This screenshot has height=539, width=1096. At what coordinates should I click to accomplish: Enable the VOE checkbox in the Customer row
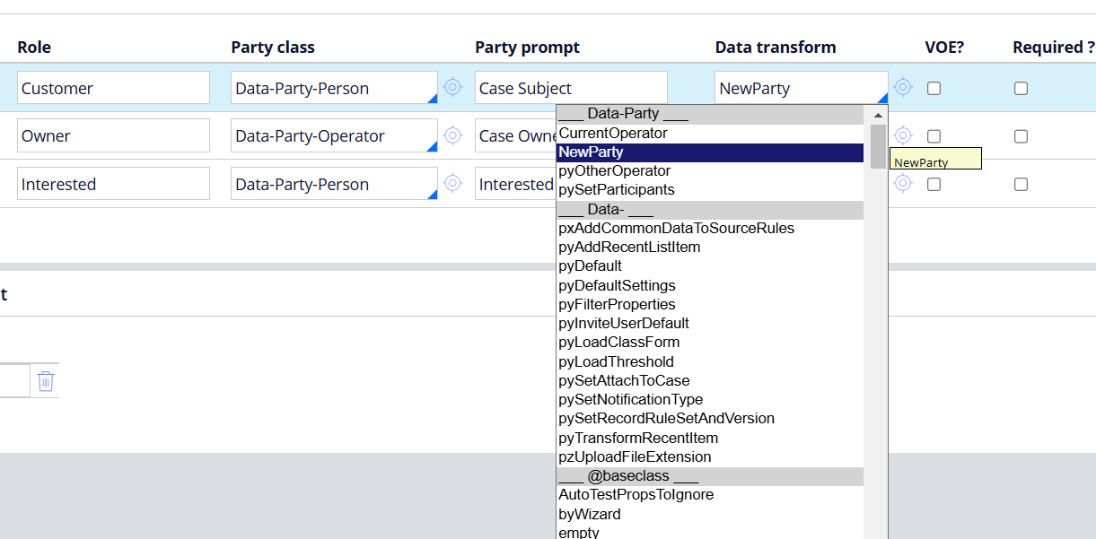pyautogui.click(x=934, y=88)
